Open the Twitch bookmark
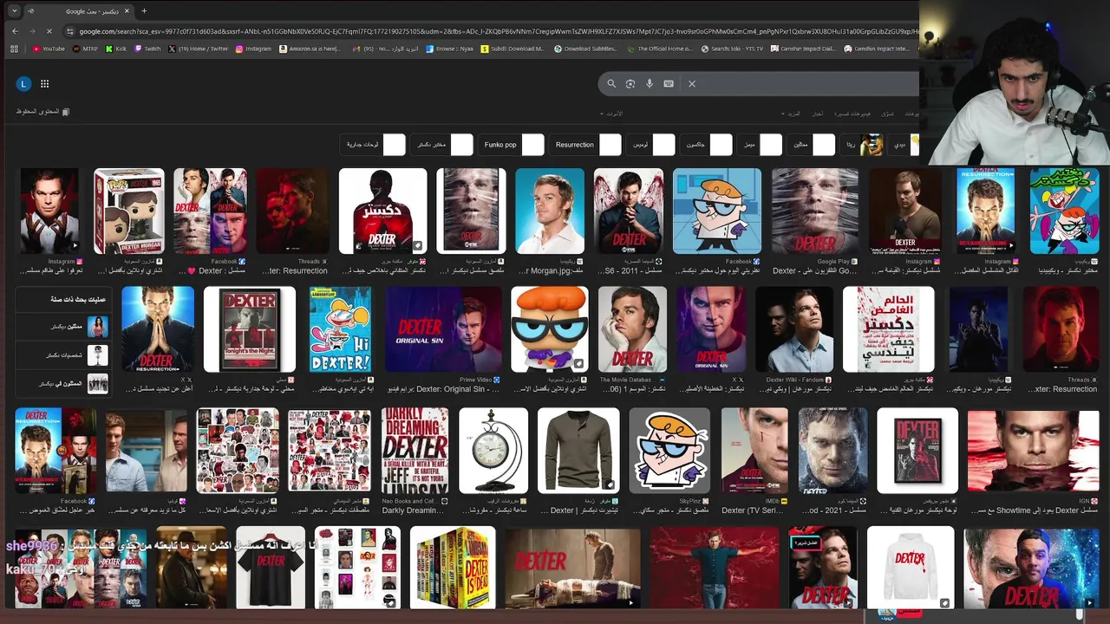The image size is (1110, 624). 147,49
